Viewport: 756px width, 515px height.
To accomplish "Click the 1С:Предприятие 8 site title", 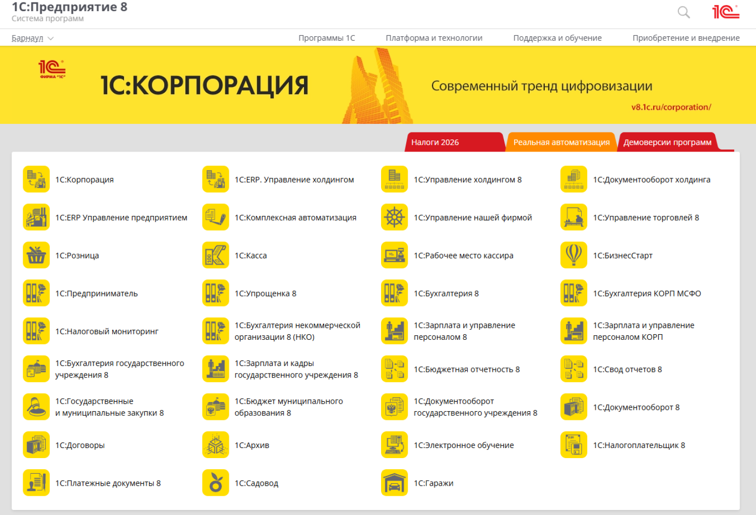I will point(70,8).
